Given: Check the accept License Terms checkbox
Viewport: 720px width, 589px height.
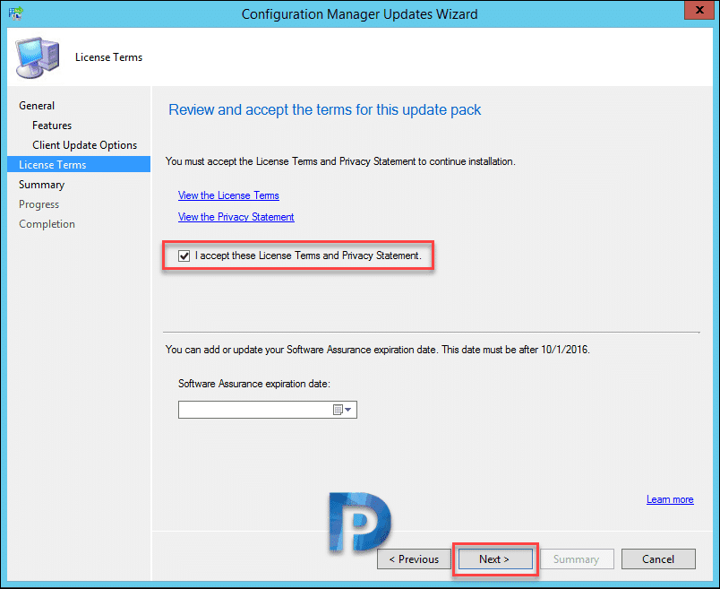Looking at the screenshot, I should click(184, 256).
